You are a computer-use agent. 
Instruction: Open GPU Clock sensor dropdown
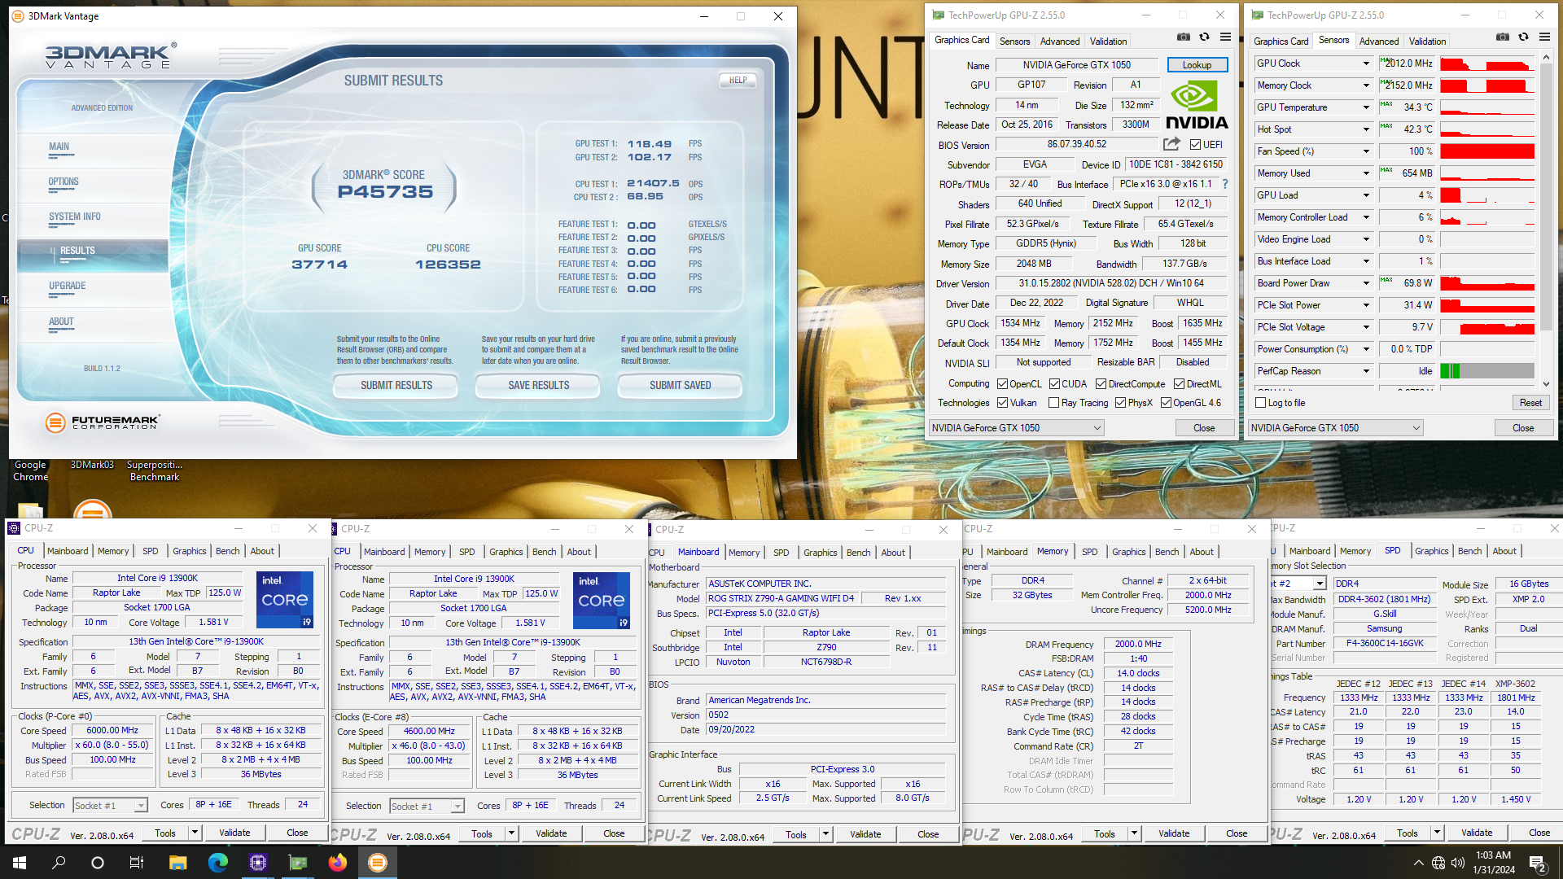tap(1366, 63)
